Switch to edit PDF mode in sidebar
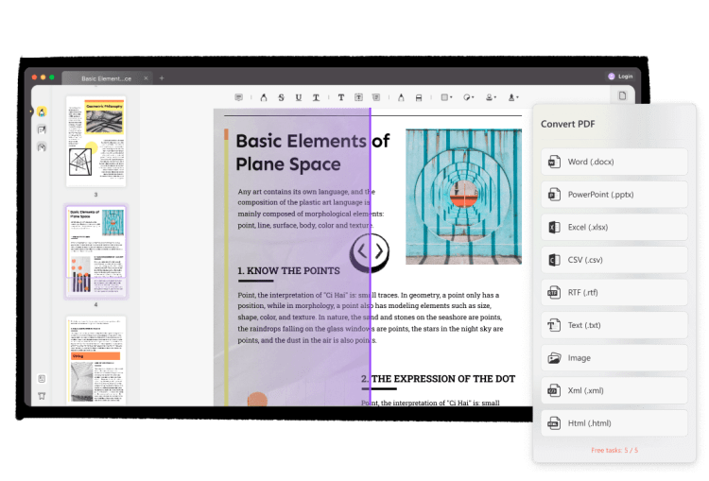Viewport: 709px width, 481px height. click(x=42, y=129)
